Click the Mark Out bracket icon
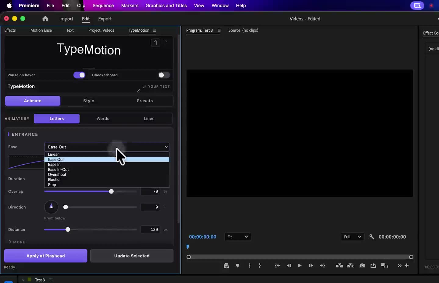The image size is (439, 283). point(260,266)
